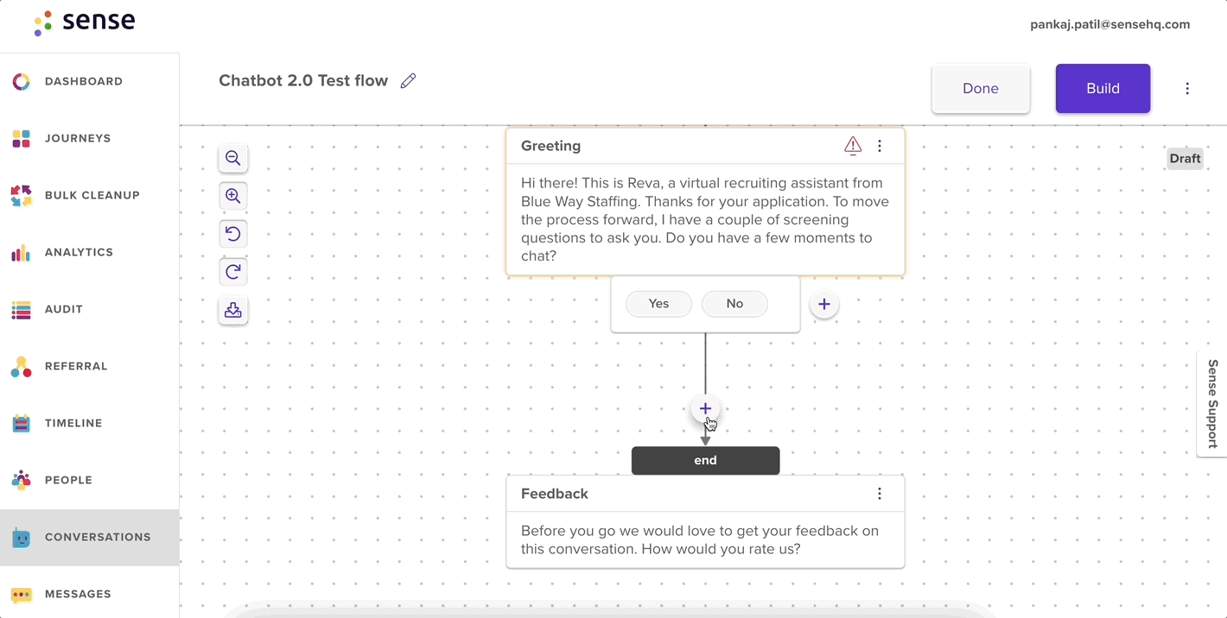Open the Greeting node options menu
The width and height of the screenshot is (1227, 618).
[x=880, y=146]
